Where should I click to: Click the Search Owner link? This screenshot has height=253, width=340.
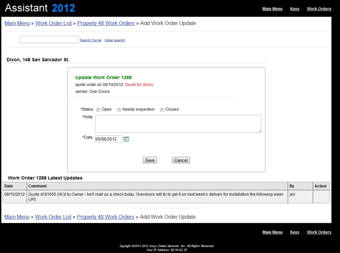91,40
